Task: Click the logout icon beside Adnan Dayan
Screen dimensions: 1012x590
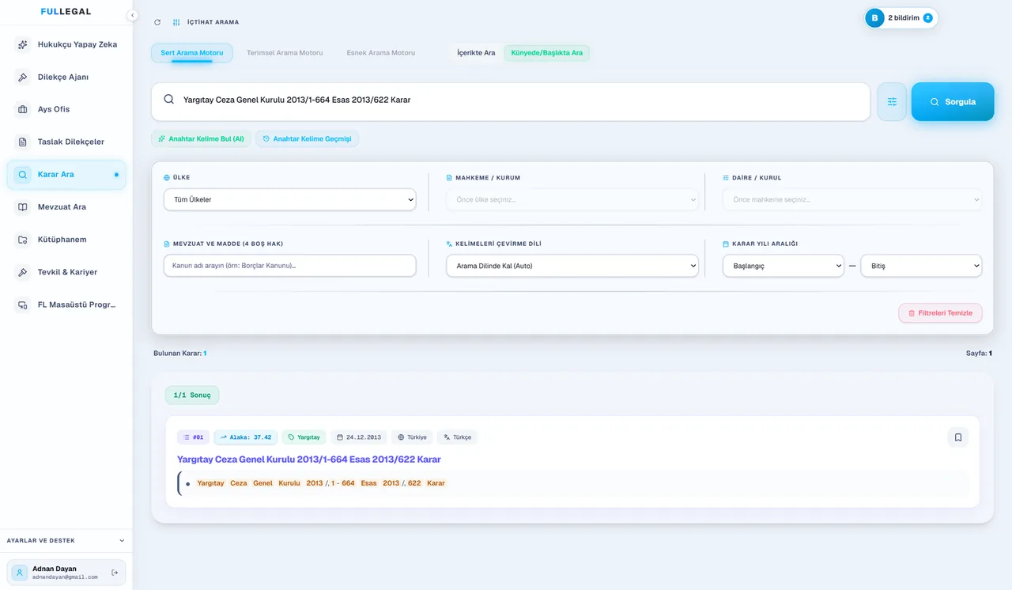Action: pyautogui.click(x=115, y=573)
